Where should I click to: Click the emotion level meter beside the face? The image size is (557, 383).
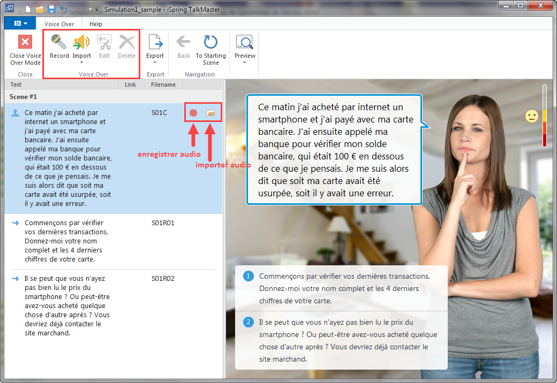pos(545,115)
